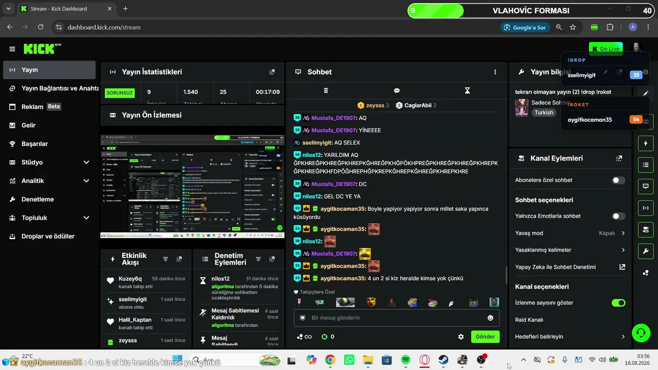This screenshot has width=658, height=370.
Task: Open the emoji picker in message box
Action: (x=490, y=318)
